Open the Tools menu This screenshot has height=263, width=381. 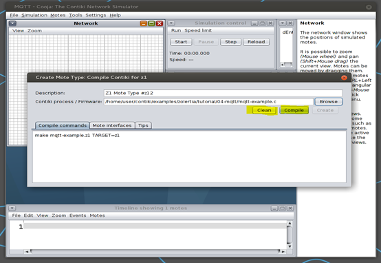76,15
